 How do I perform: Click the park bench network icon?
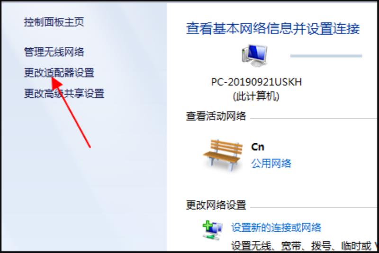point(223,155)
